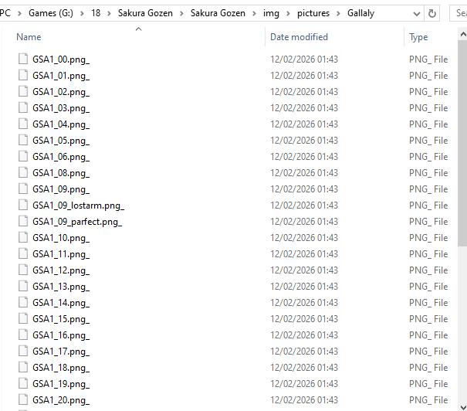
Task: Sort files by Name column
Action: tap(29, 37)
